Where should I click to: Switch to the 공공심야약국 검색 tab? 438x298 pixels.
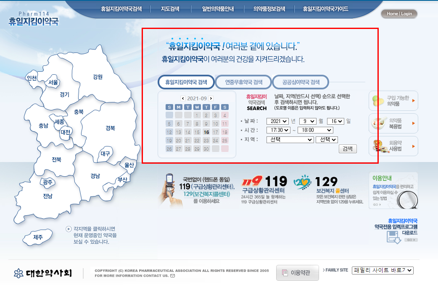click(x=301, y=82)
